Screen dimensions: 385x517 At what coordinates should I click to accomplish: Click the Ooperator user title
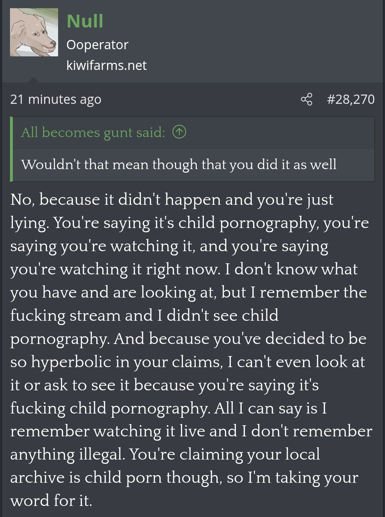[97, 45]
